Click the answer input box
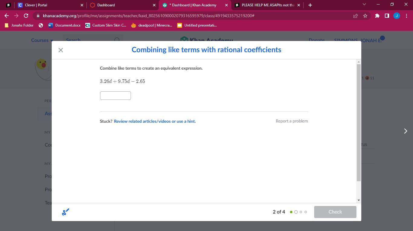The width and height of the screenshot is (413, 231). [x=115, y=96]
